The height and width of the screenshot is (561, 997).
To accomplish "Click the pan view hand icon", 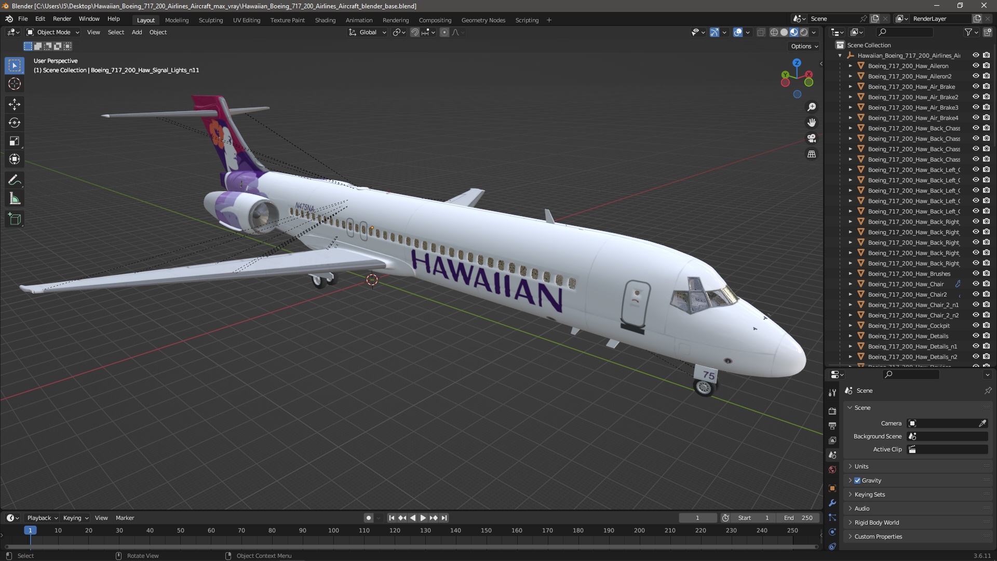I will point(811,123).
